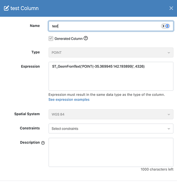Expand the Select constraints dropdown
Viewport: 177px width, 182px height.
click(x=111, y=128)
